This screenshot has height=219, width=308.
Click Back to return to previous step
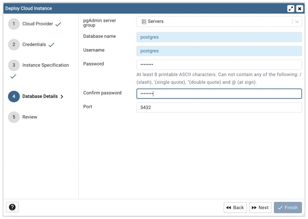235,207
